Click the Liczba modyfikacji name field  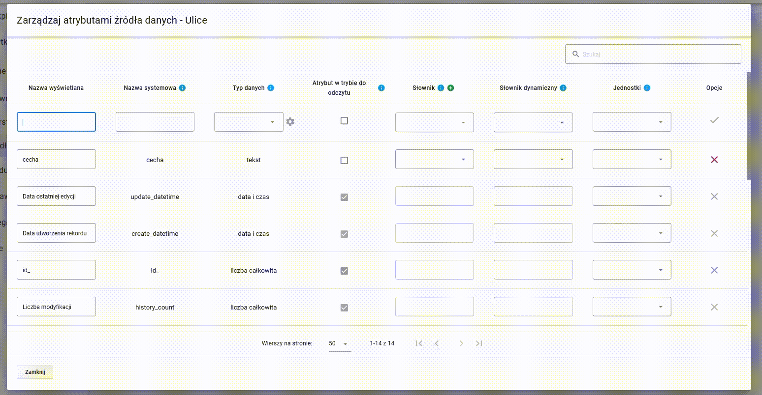point(56,307)
